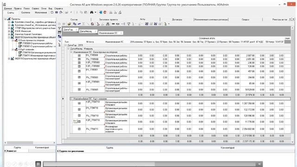
Task: Open the Поиск menu
Action: [x=26, y=8]
